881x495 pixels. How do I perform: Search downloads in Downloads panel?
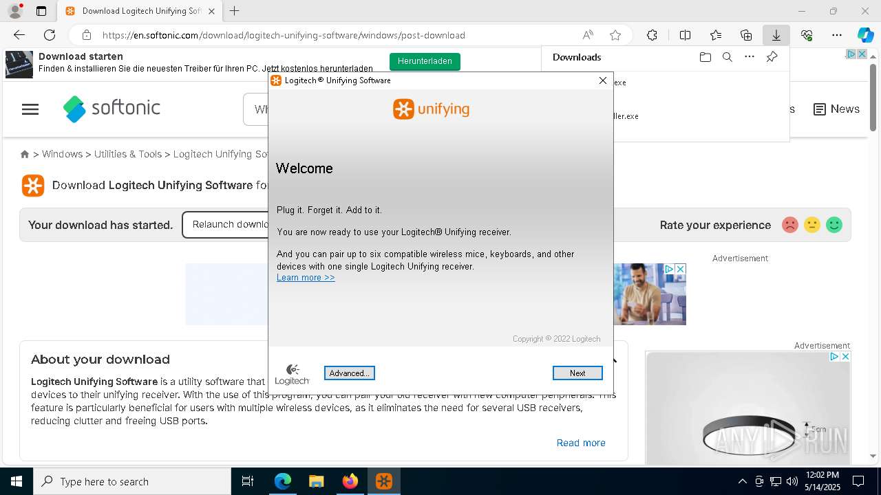pyautogui.click(x=728, y=57)
